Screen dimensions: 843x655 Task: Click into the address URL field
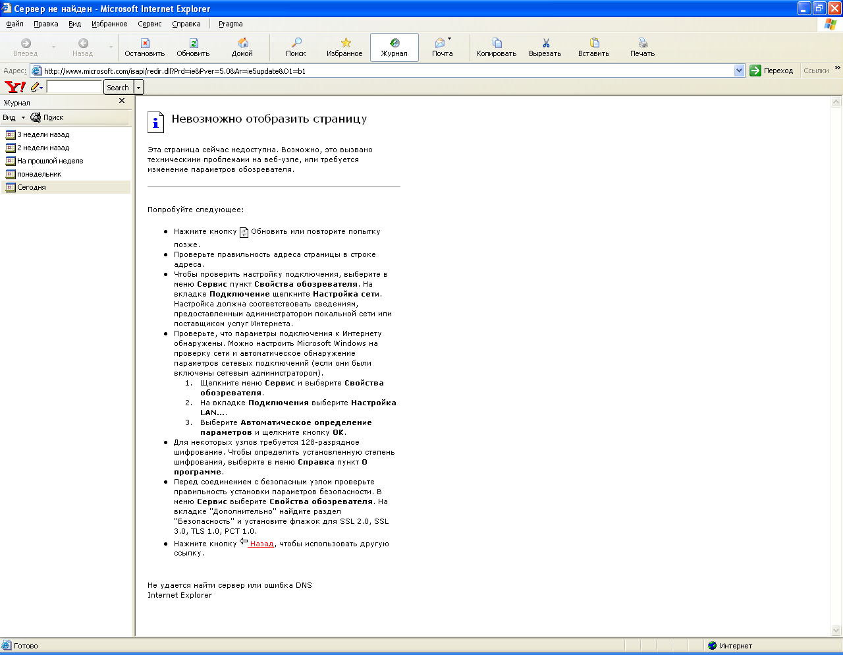[x=389, y=71]
